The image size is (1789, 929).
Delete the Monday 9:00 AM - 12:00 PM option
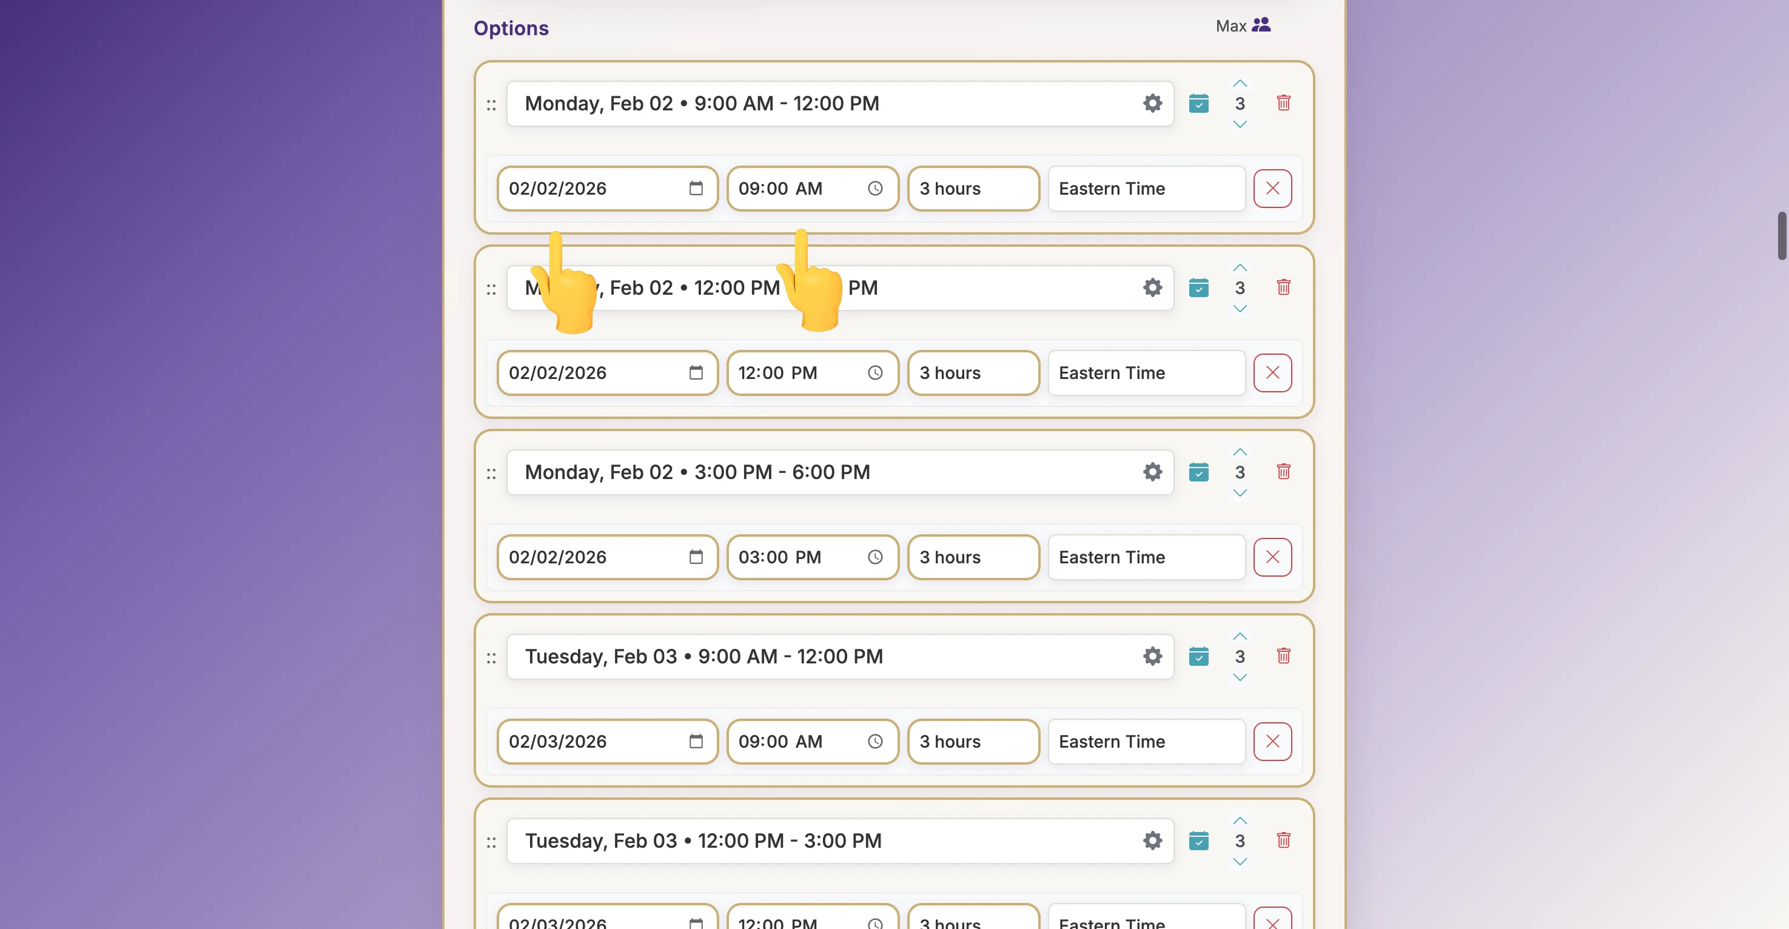click(x=1283, y=104)
